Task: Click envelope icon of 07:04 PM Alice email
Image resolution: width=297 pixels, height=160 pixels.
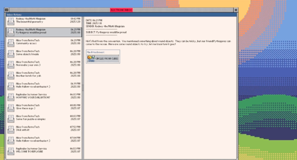Action: (x=11, y=140)
